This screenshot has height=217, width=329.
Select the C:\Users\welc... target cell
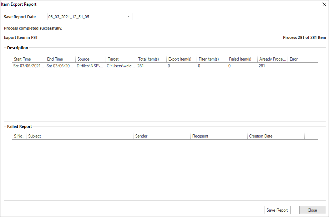click(x=121, y=66)
